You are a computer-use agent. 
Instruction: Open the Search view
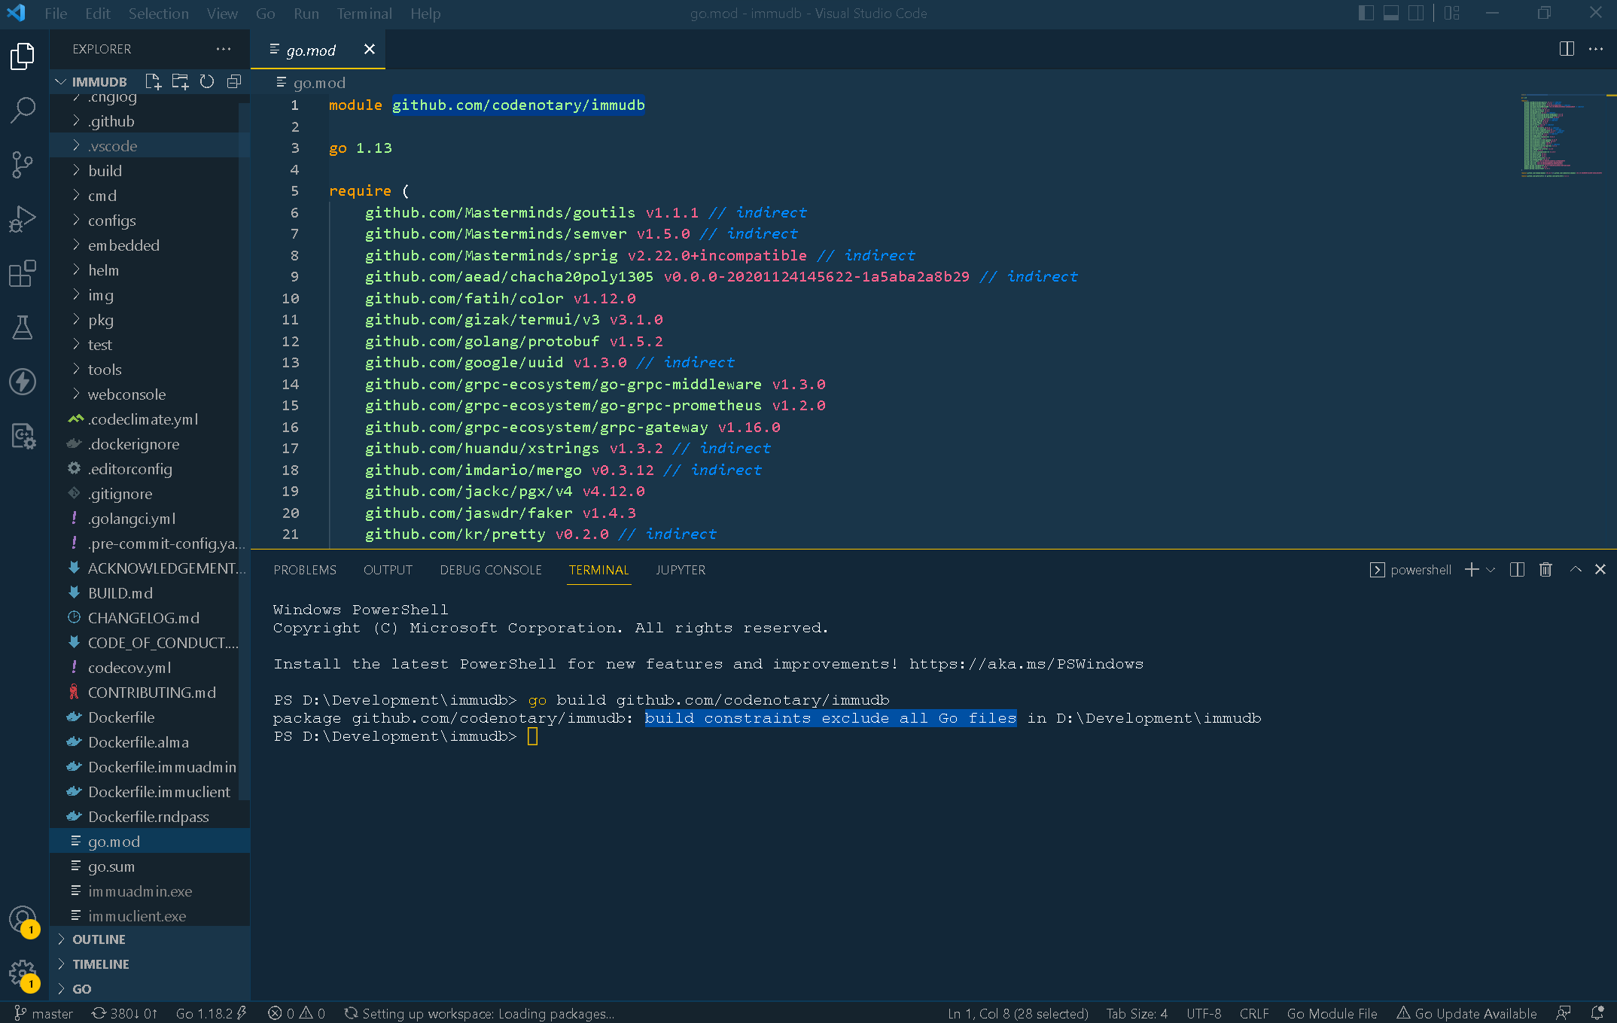pos(23,110)
